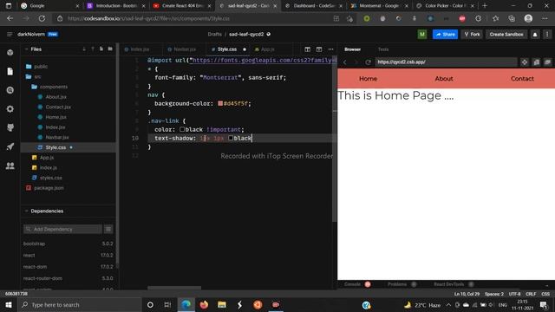Viewport: 555px width, 312px height.
Task: Open the Sandbox Info cube icon
Action: tap(10, 53)
